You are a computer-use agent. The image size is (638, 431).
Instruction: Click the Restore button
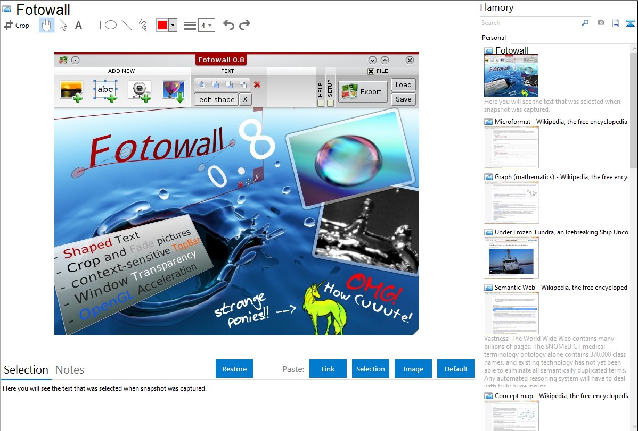click(x=234, y=369)
